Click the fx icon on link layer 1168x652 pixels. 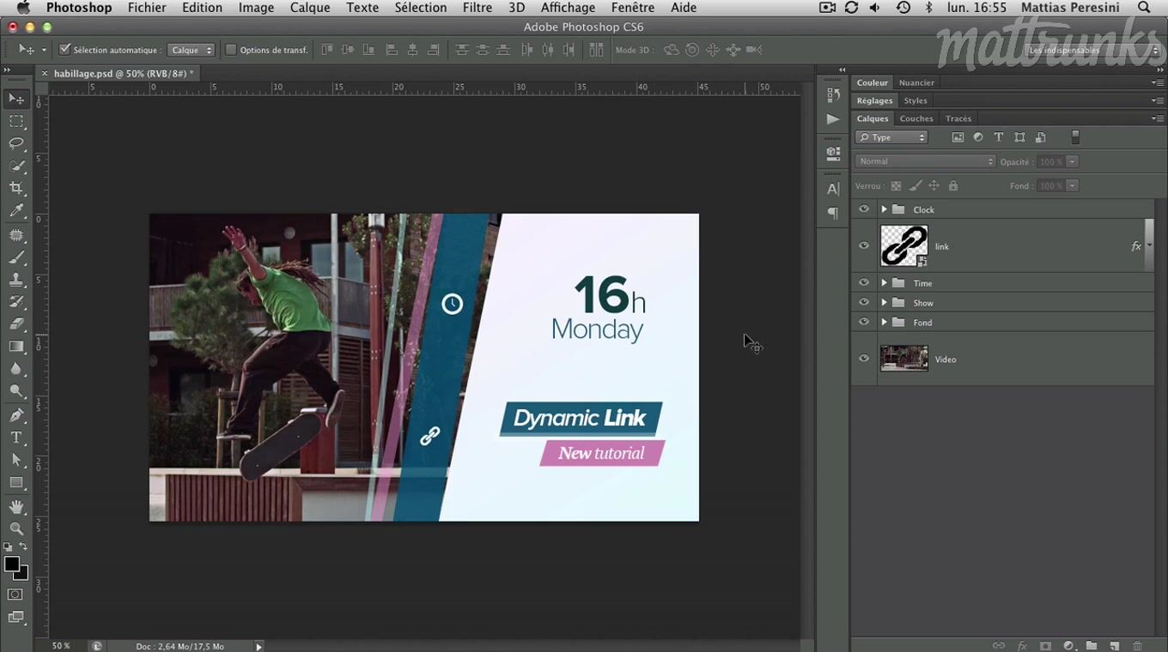tap(1136, 246)
